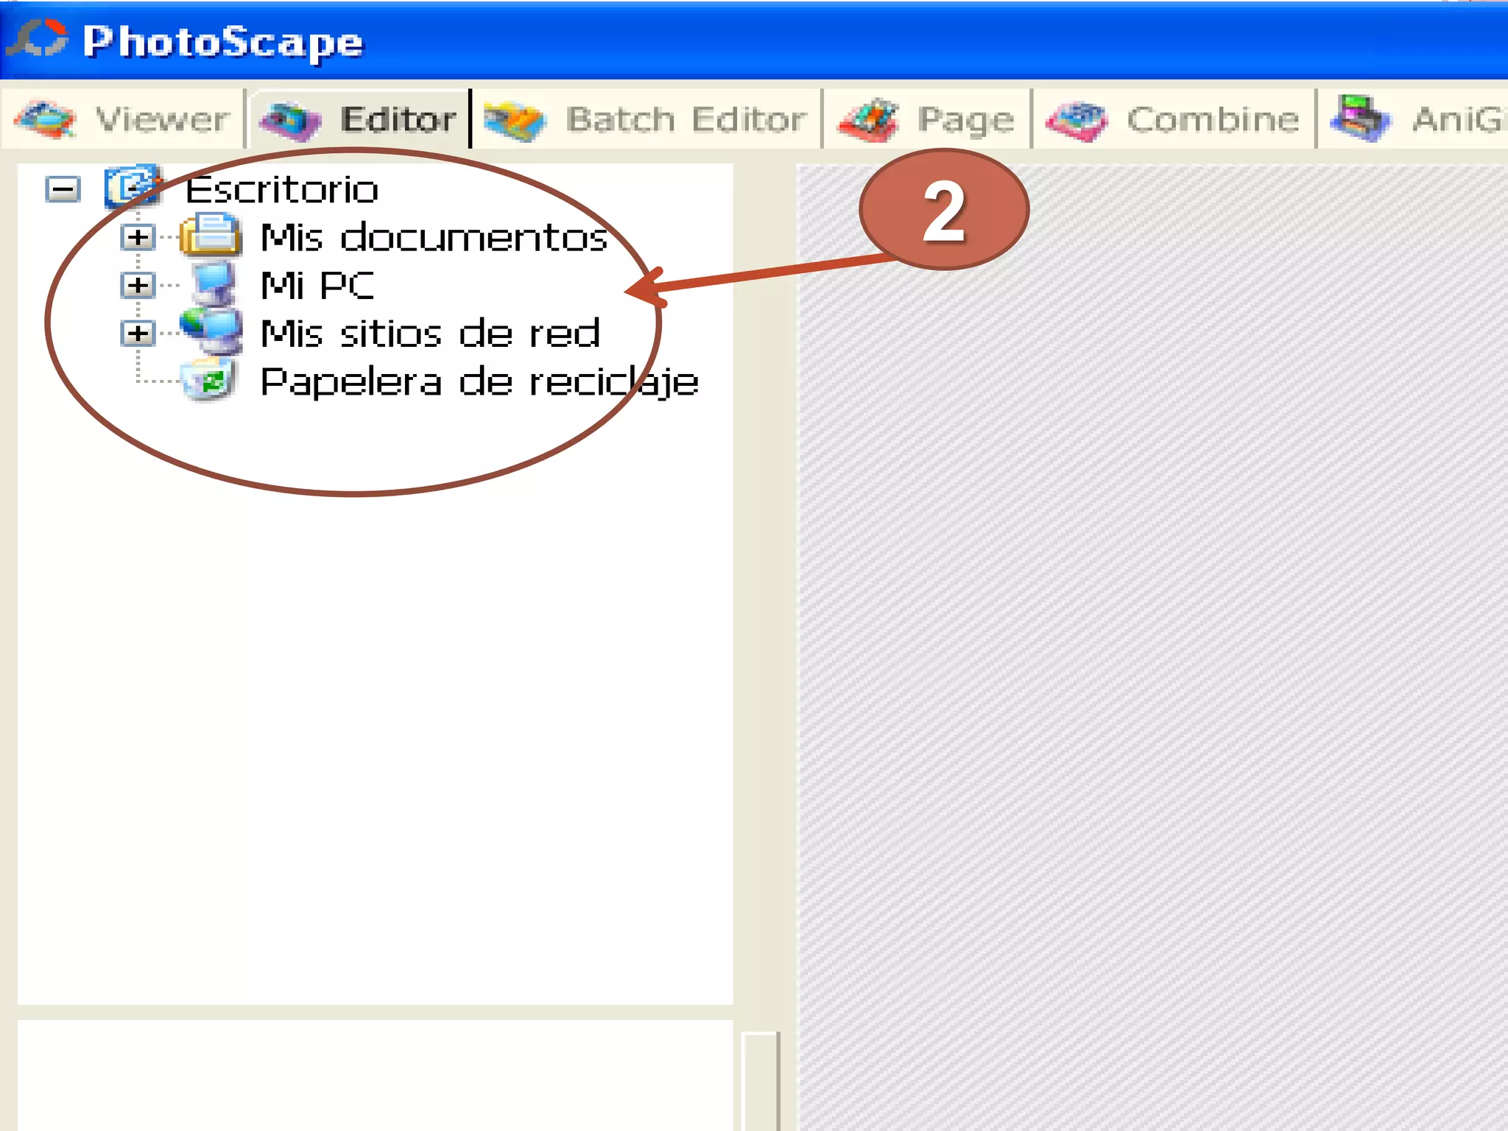Click the Mis documentos folder icon
Viewport: 1508px width, 1131px height.
coord(211,236)
